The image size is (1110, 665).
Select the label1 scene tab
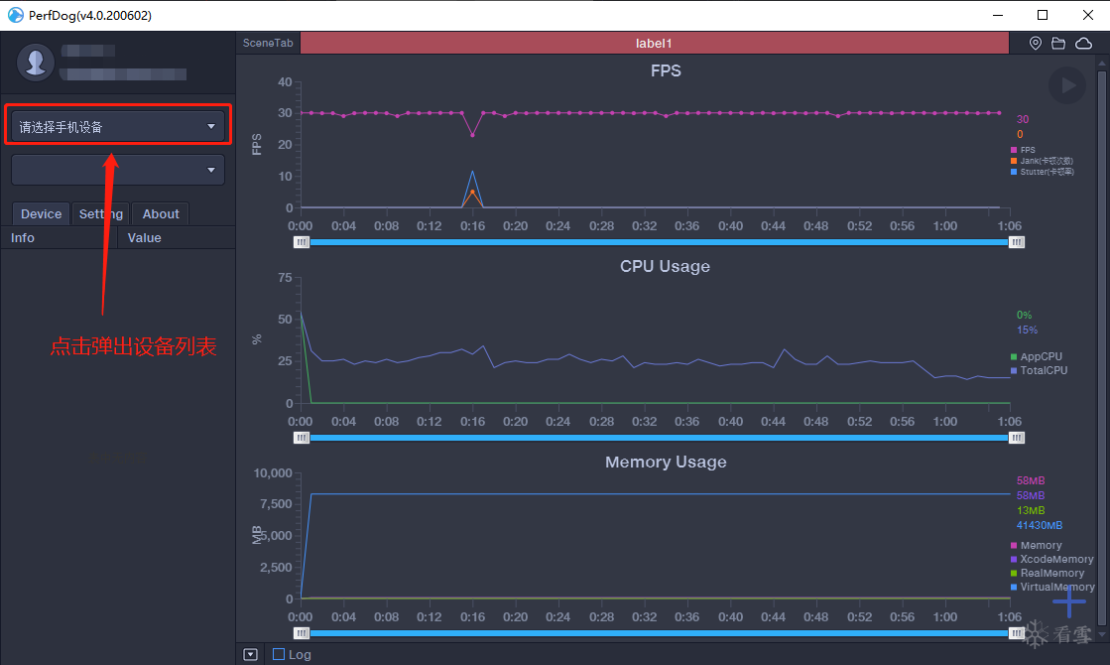coord(654,44)
